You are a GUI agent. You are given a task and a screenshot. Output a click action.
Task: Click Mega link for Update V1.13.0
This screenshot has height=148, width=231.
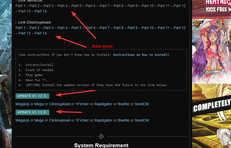pos(39,120)
